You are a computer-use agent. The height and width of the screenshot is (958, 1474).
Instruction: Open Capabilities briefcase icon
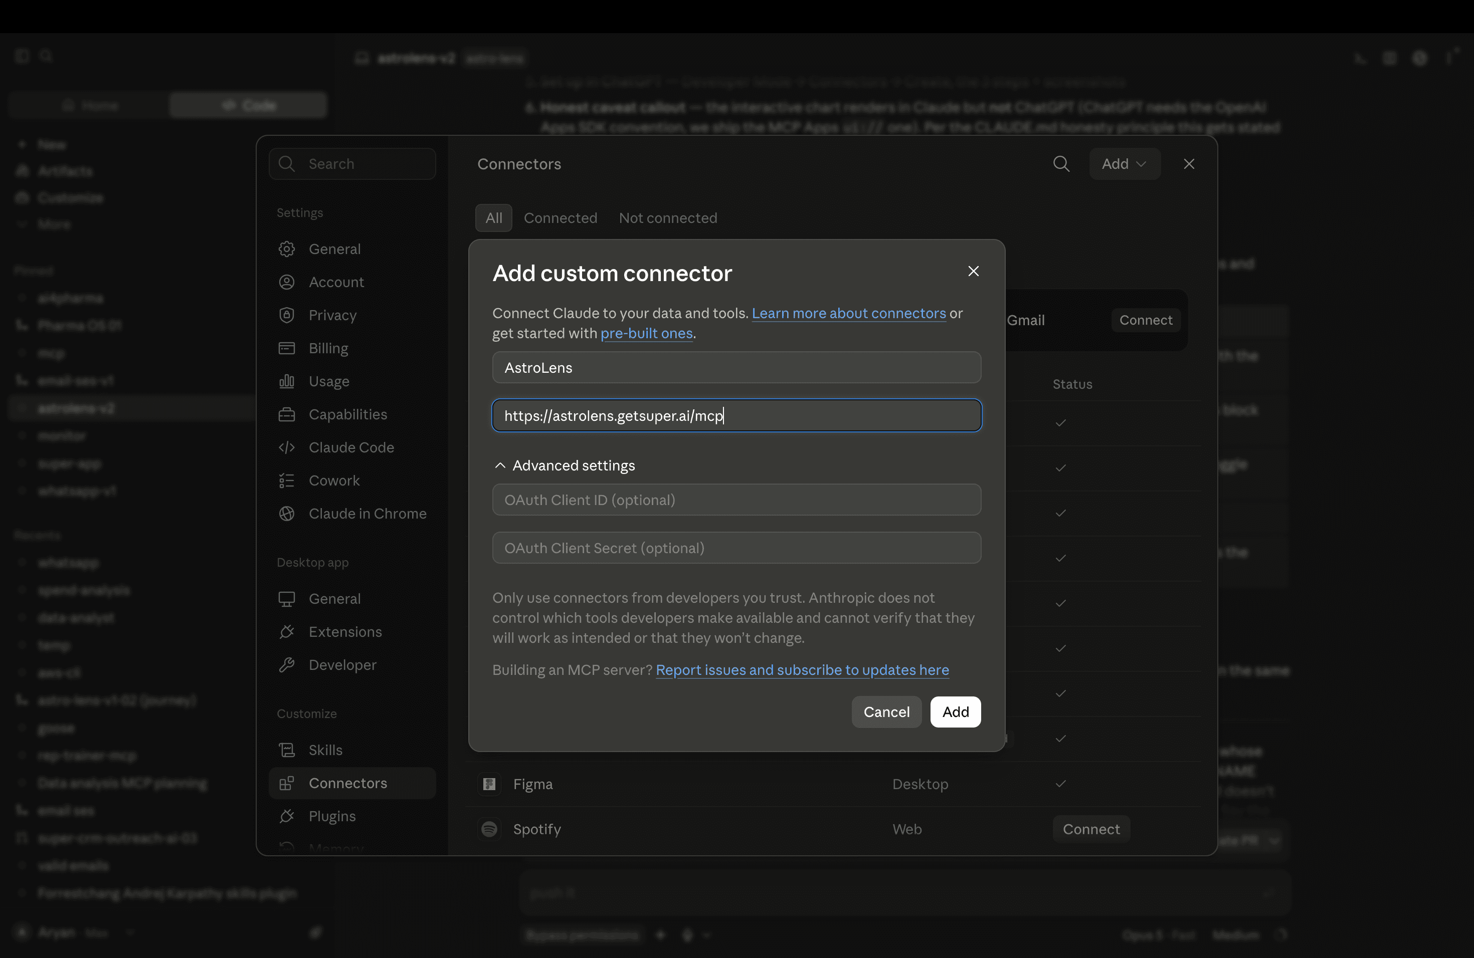tap(286, 415)
